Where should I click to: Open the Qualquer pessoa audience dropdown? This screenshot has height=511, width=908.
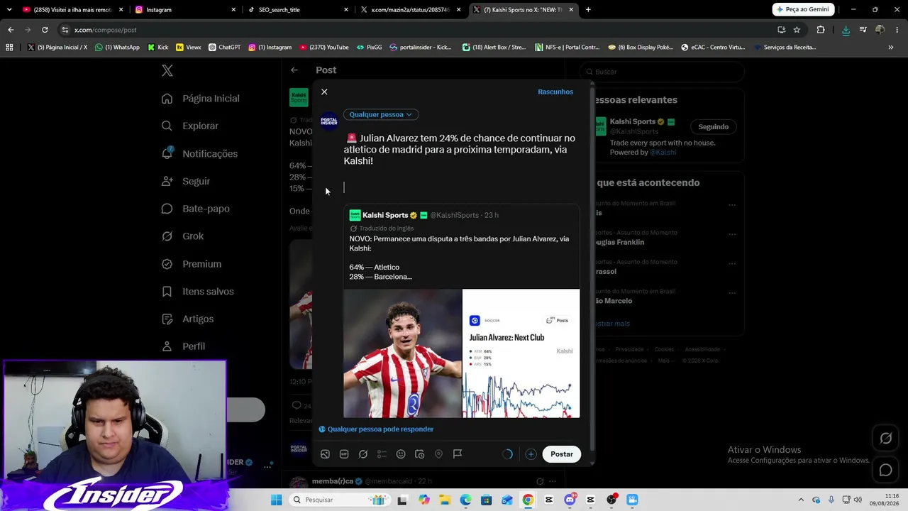point(381,114)
